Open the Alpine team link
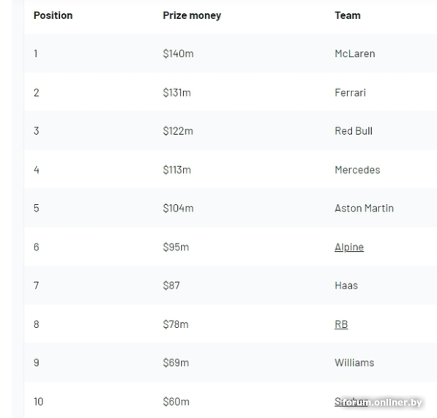437x418 pixels. 349,247
